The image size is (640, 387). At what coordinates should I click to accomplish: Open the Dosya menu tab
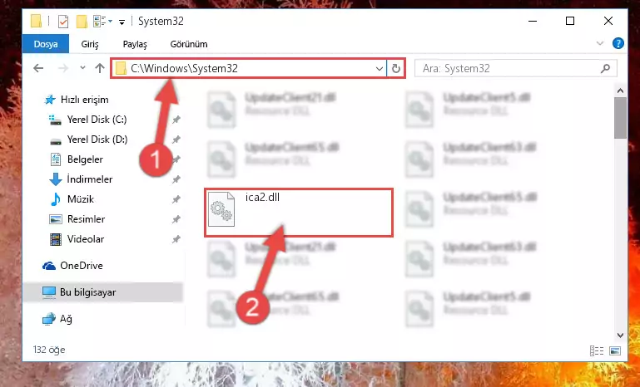click(x=46, y=43)
